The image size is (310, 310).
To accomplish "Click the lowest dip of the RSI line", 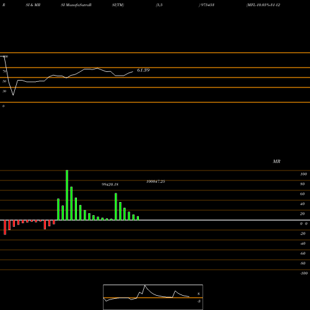I will 13,95.
